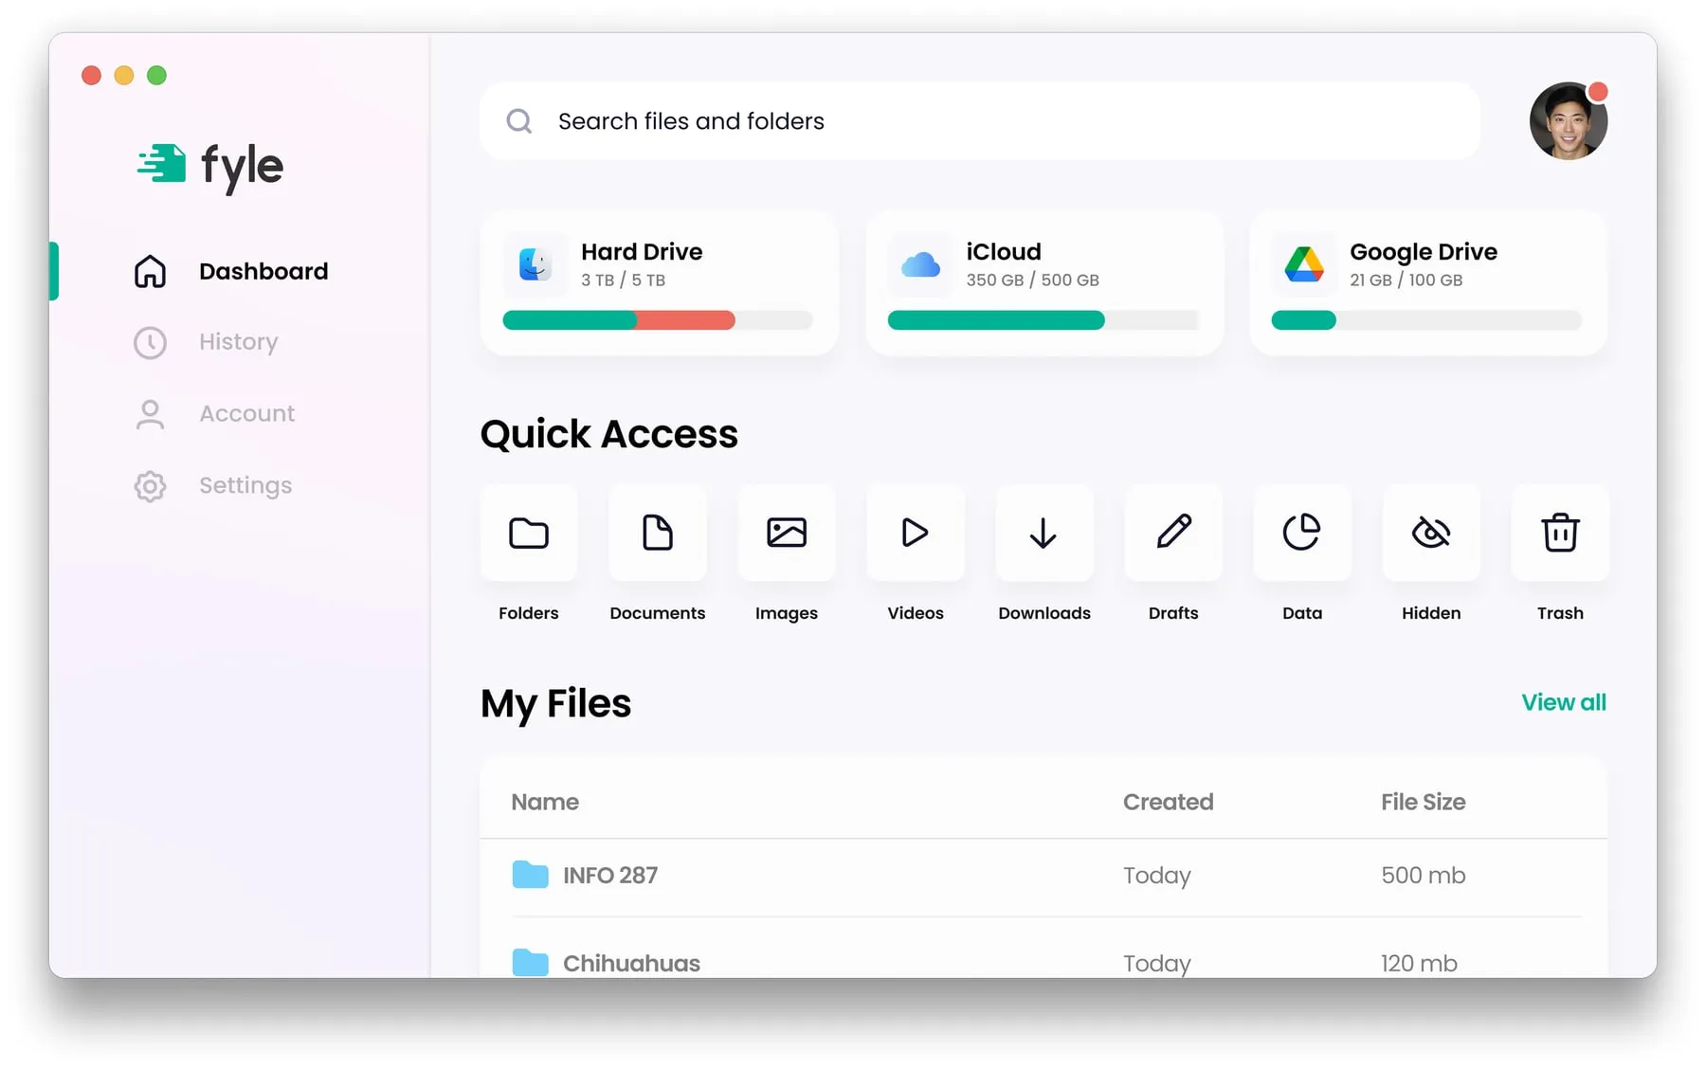Click the 3 TB / 5 TB usage text
Screen dimensions: 1706x1068
(623, 280)
